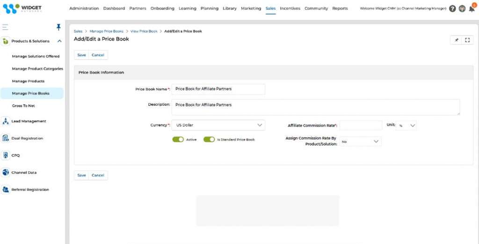Click the CPQ icon
The width and height of the screenshot is (479, 244).
click(x=5, y=155)
